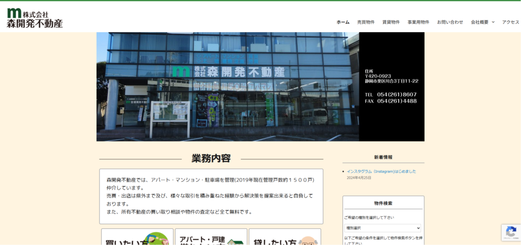The width and height of the screenshot is (521, 245).
Task: Click the 物件検索 search panel heading
Action: pyautogui.click(x=383, y=203)
